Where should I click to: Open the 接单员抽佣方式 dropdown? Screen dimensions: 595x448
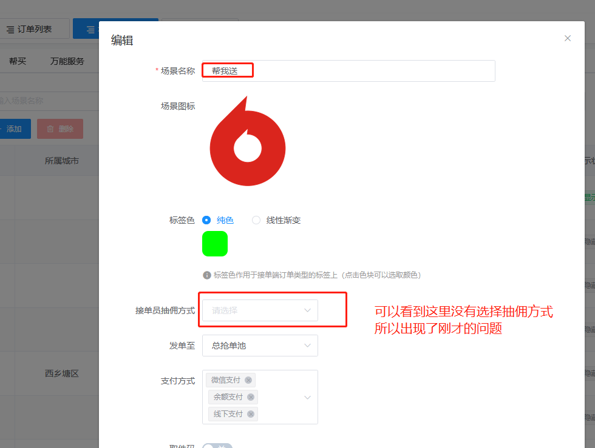click(260, 310)
